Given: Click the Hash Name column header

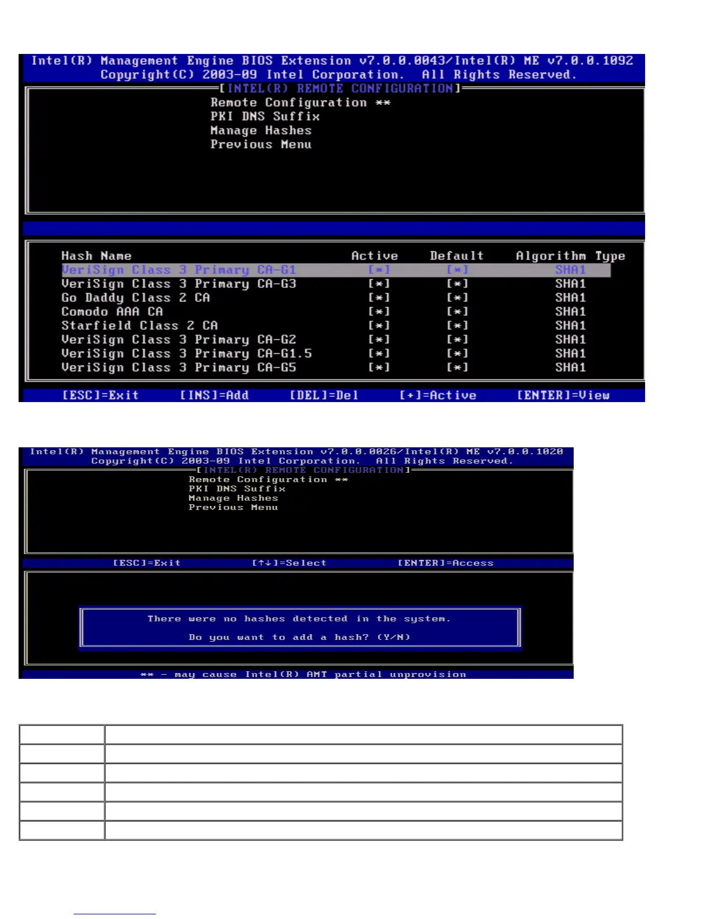Looking at the screenshot, I should coord(96,256).
